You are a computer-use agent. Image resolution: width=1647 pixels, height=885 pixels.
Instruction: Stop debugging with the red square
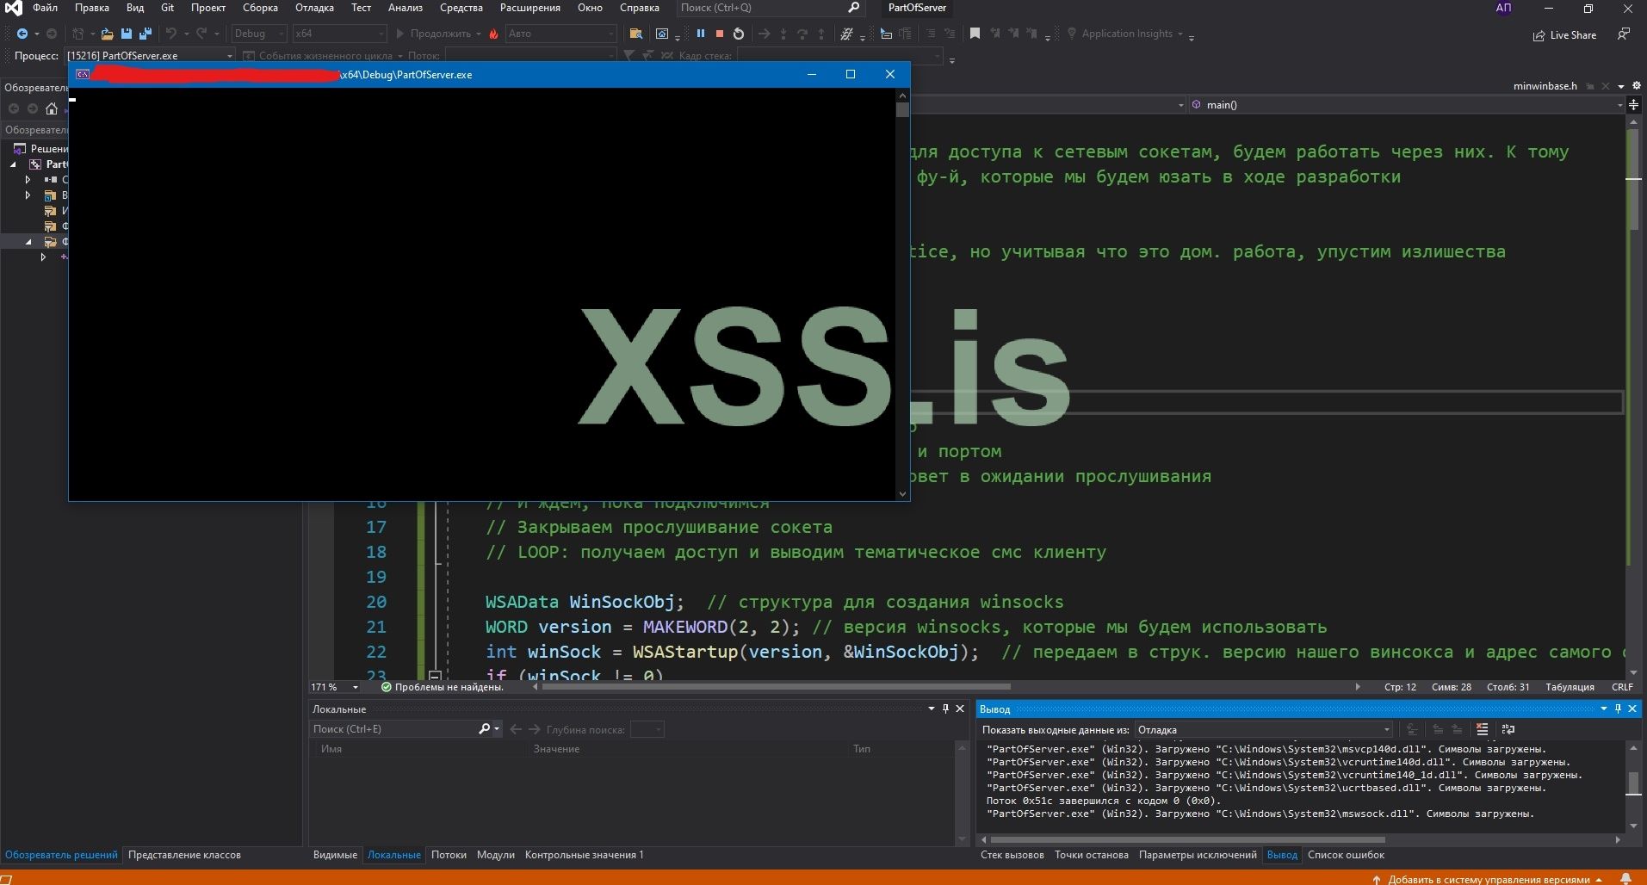[720, 34]
